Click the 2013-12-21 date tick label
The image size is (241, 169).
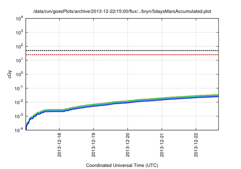tap(162, 145)
